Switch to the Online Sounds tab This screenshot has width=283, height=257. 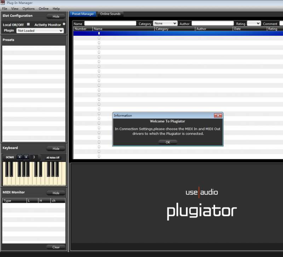[x=110, y=14]
